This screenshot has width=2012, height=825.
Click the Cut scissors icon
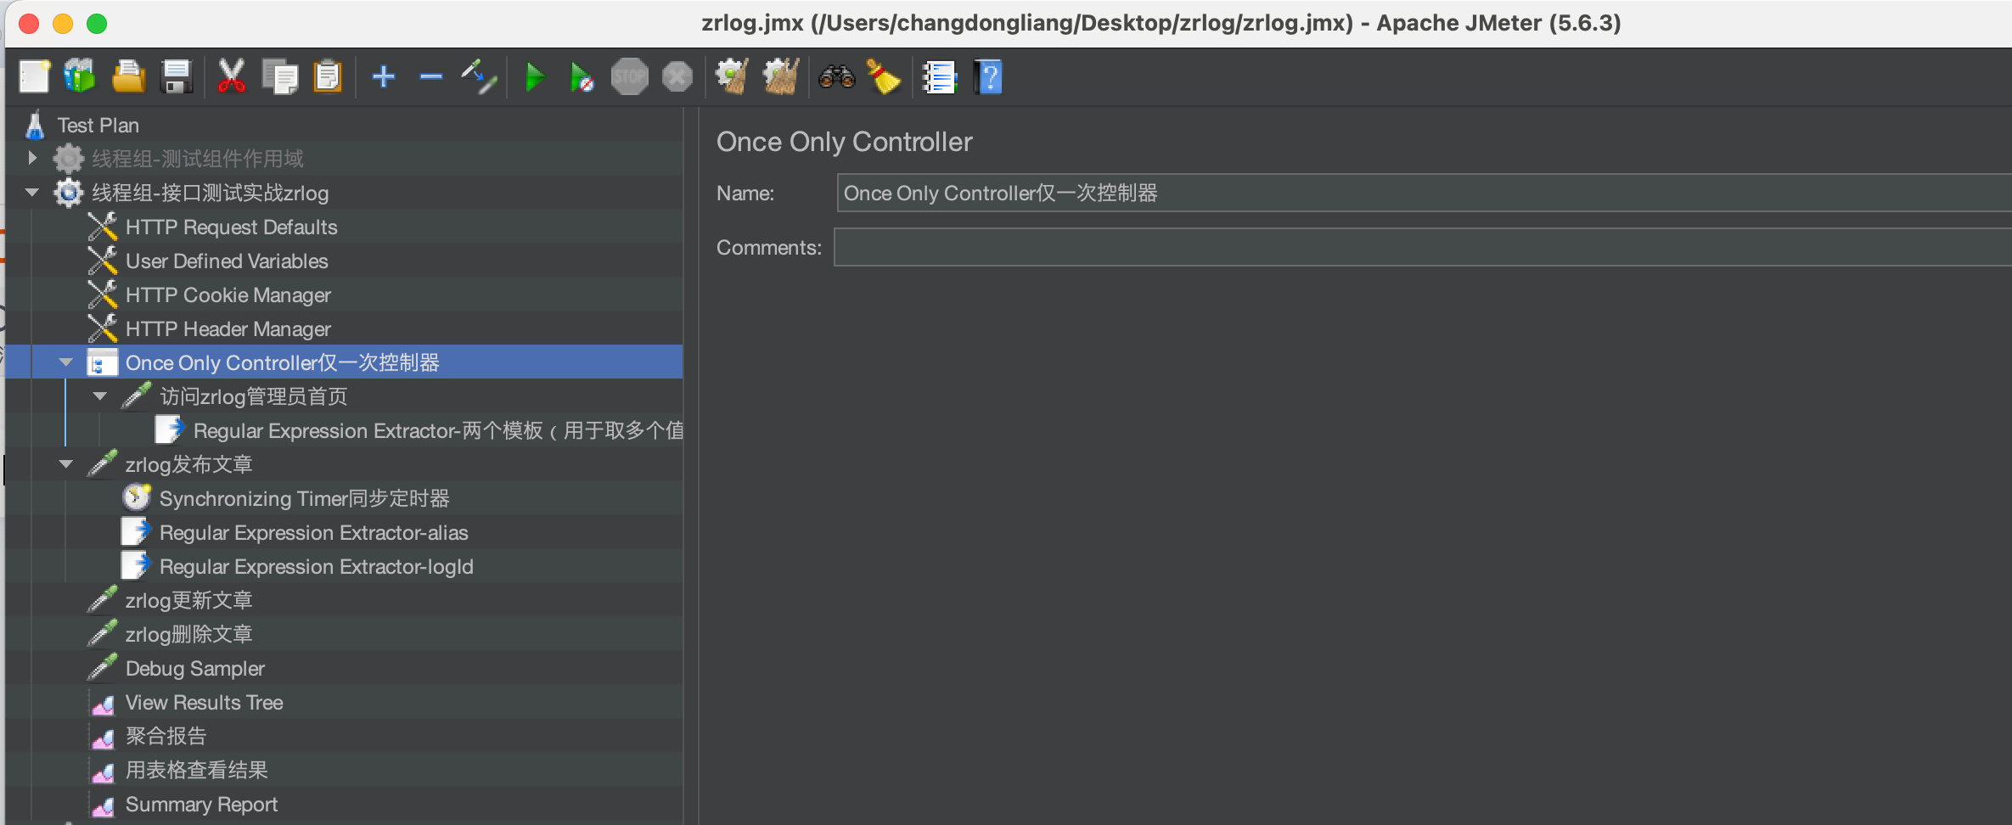pos(231,77)
